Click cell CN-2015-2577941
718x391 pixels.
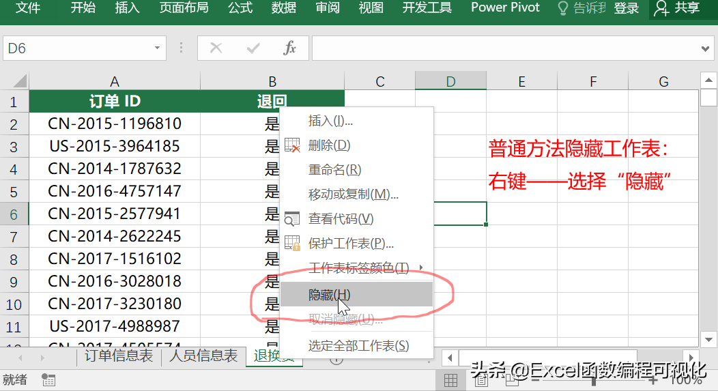pyautogui.click(x=115, y=214)
